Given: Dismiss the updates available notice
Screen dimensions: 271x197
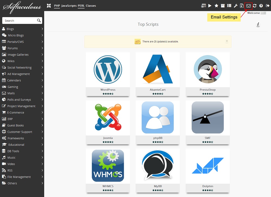Looking at the screenshot, I should (x=227, y=41).
